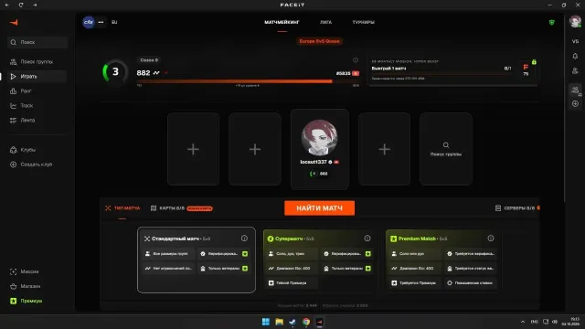585x329 pixels.
Task: Click info icon on Суперматч card
Action: (367, 238)
